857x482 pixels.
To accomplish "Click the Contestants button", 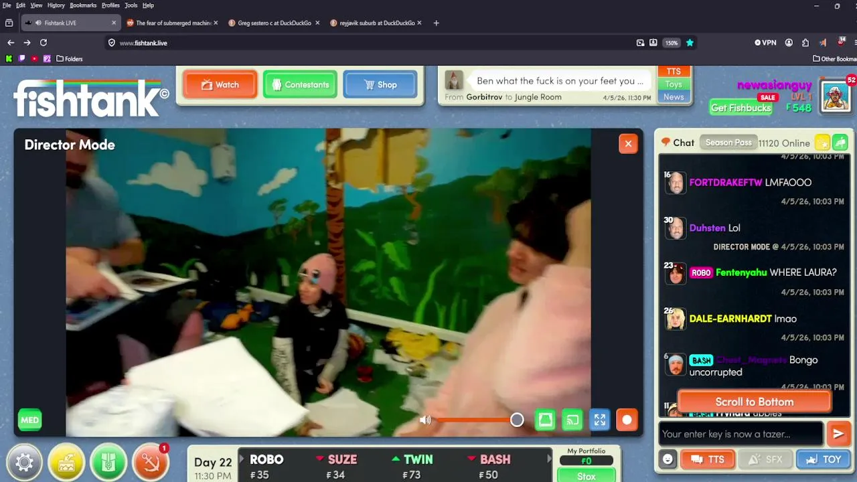I will coord(300,85).
